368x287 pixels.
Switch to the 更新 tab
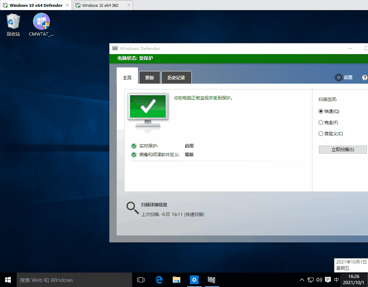pyautogui.click(x=150, y=78)
